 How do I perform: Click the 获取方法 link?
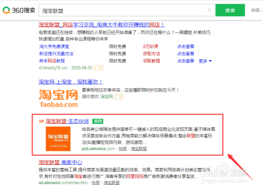click(x=151, y=54)
